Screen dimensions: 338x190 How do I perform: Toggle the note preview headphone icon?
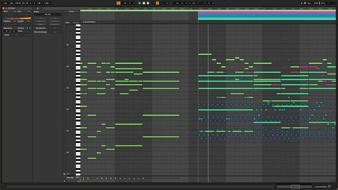64,26
